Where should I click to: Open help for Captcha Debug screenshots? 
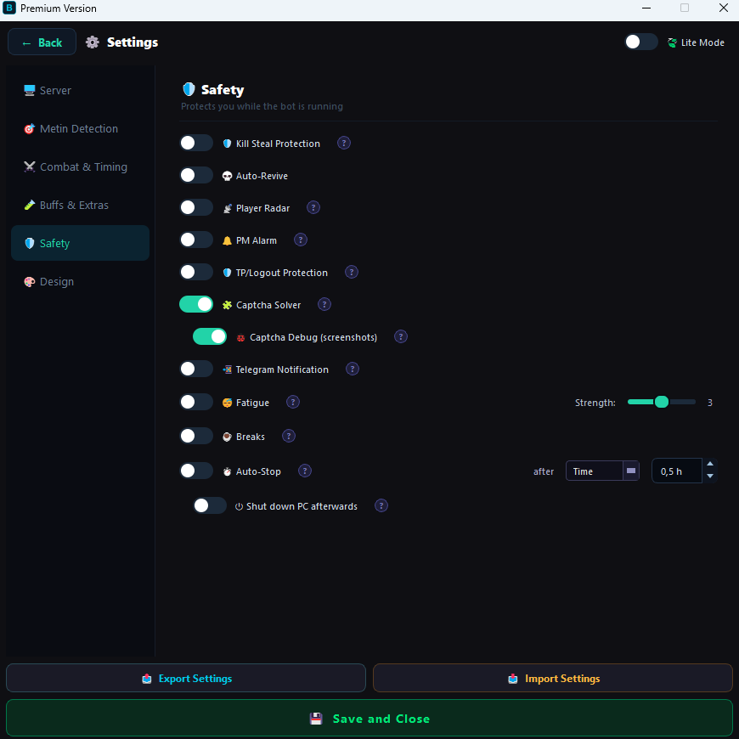(401, 337)
